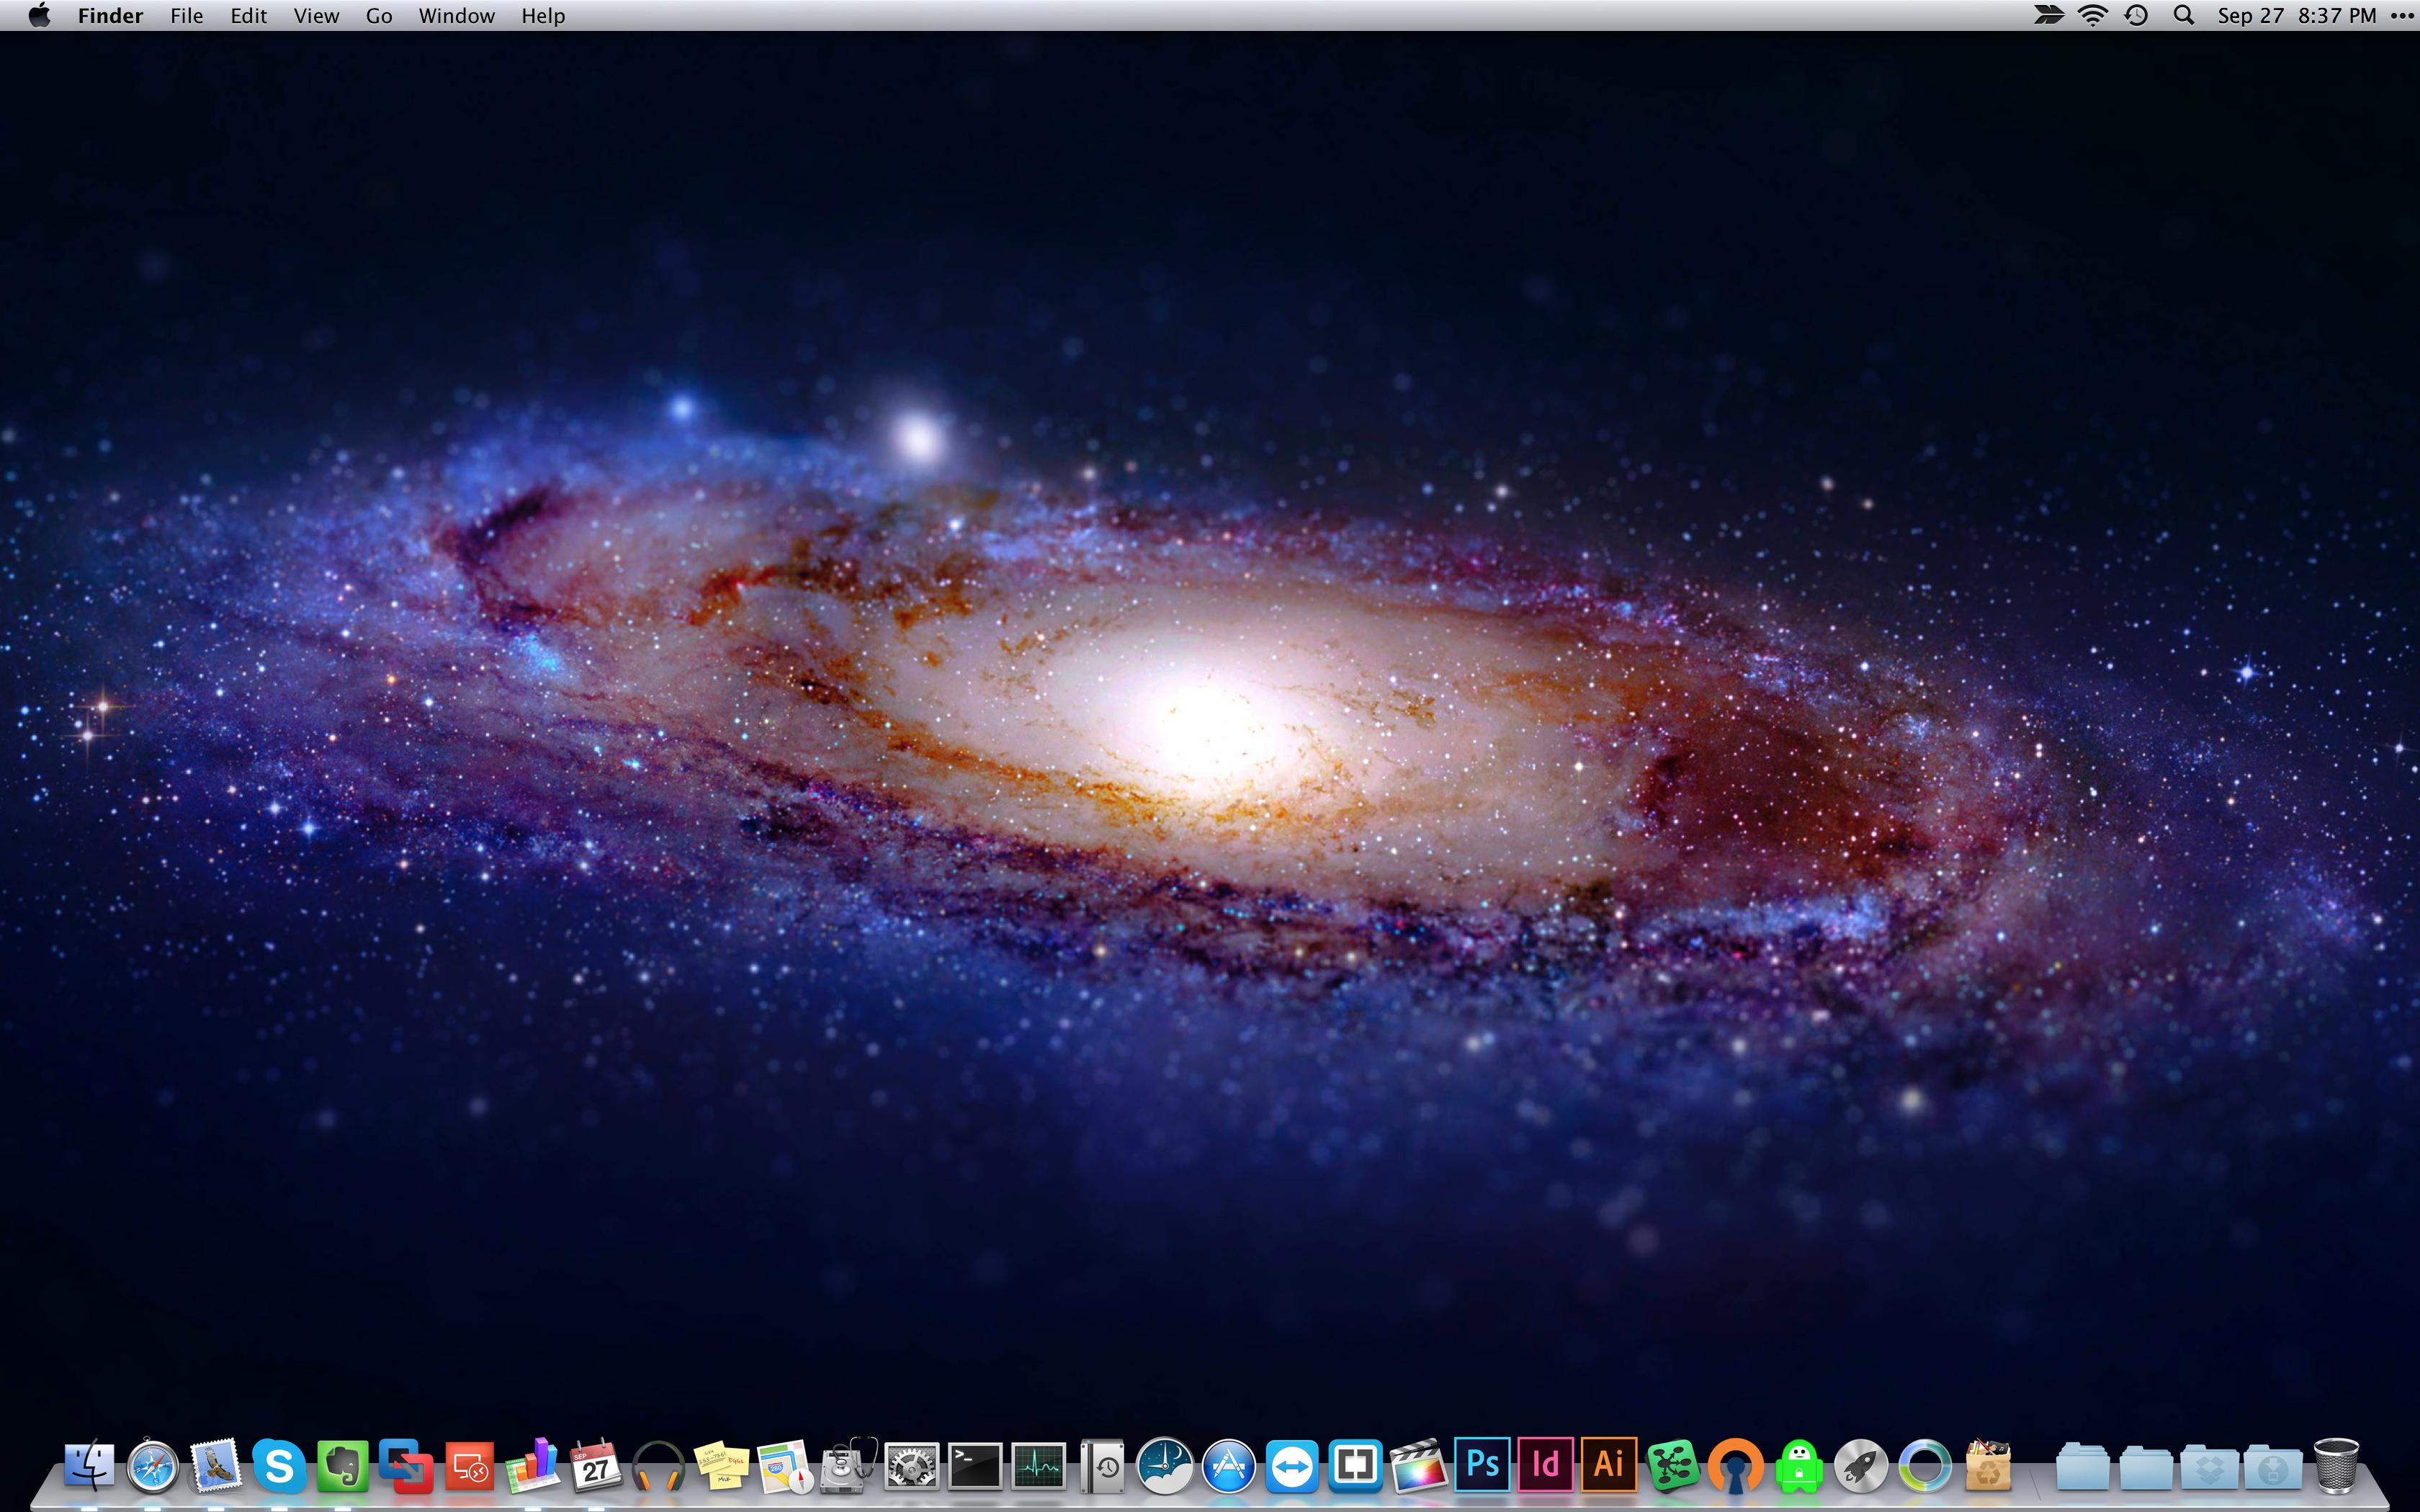Image resolution: width=2420 pixels, height=1512 pixels.
Task: Open the Go menu
Action: (x=379, y=15)
